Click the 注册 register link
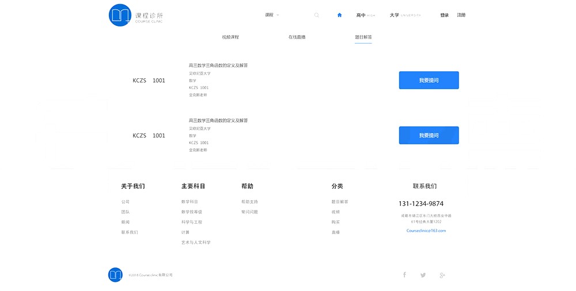This screenshot has width=576, height=291. (x=461, y=15)
